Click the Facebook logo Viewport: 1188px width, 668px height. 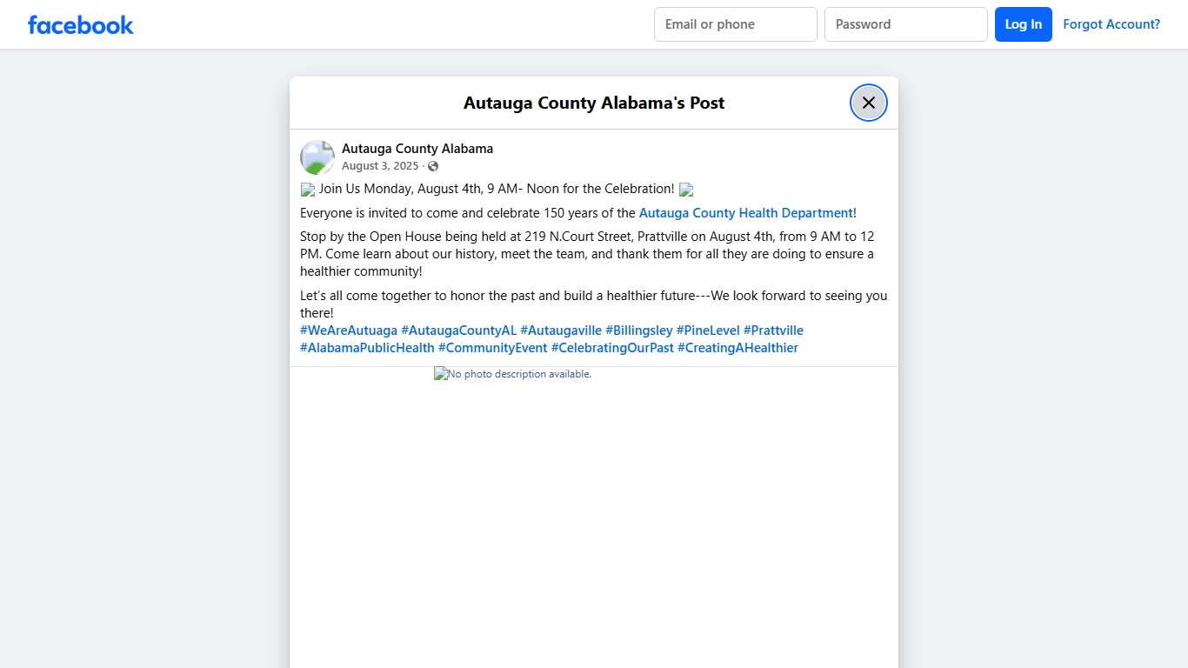(x=81, y=25)
